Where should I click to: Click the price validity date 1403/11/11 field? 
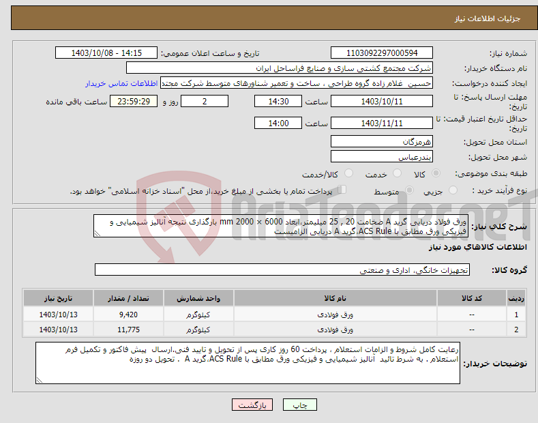[x=382, y=123]
